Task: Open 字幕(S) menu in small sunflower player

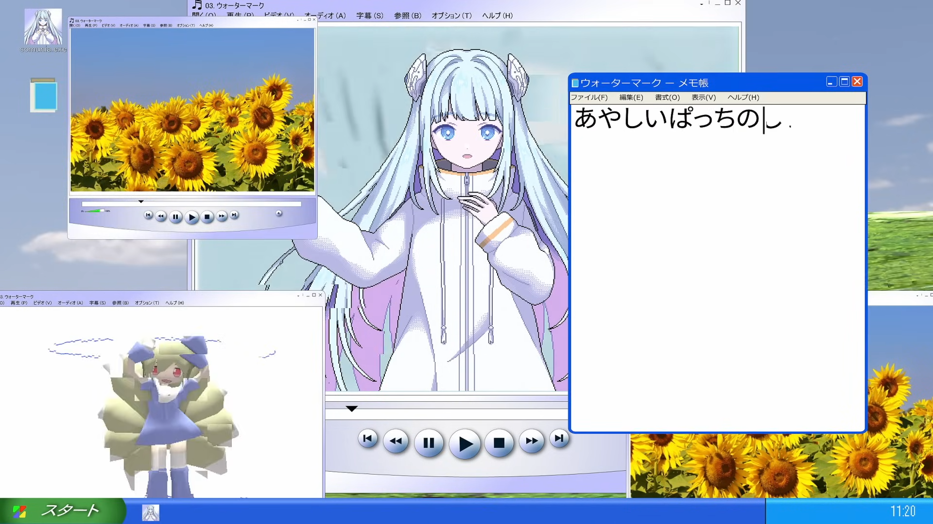Action: point(149,25)
